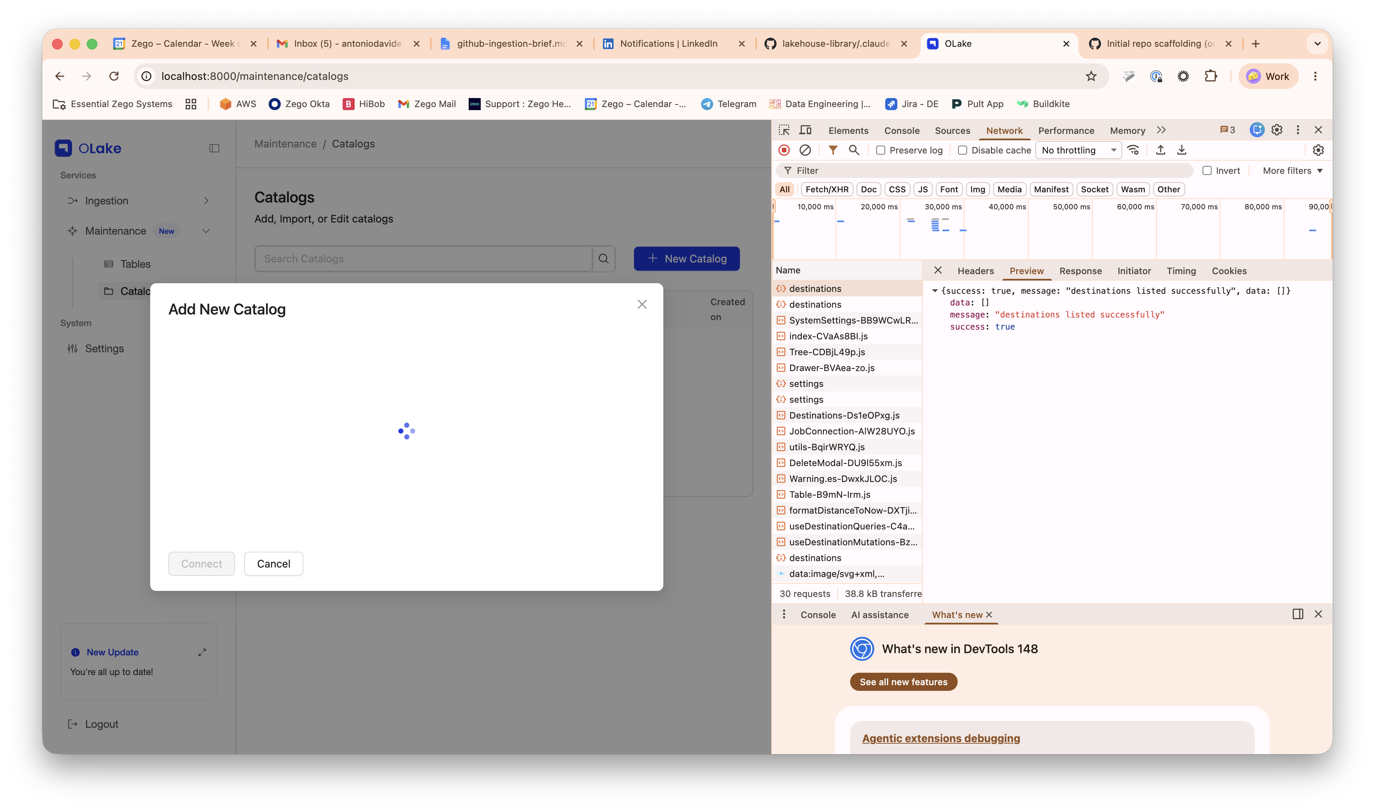The image size is (1375, 810).
Task: Click the Export HAR download icon
Action: pos(1182,150)
